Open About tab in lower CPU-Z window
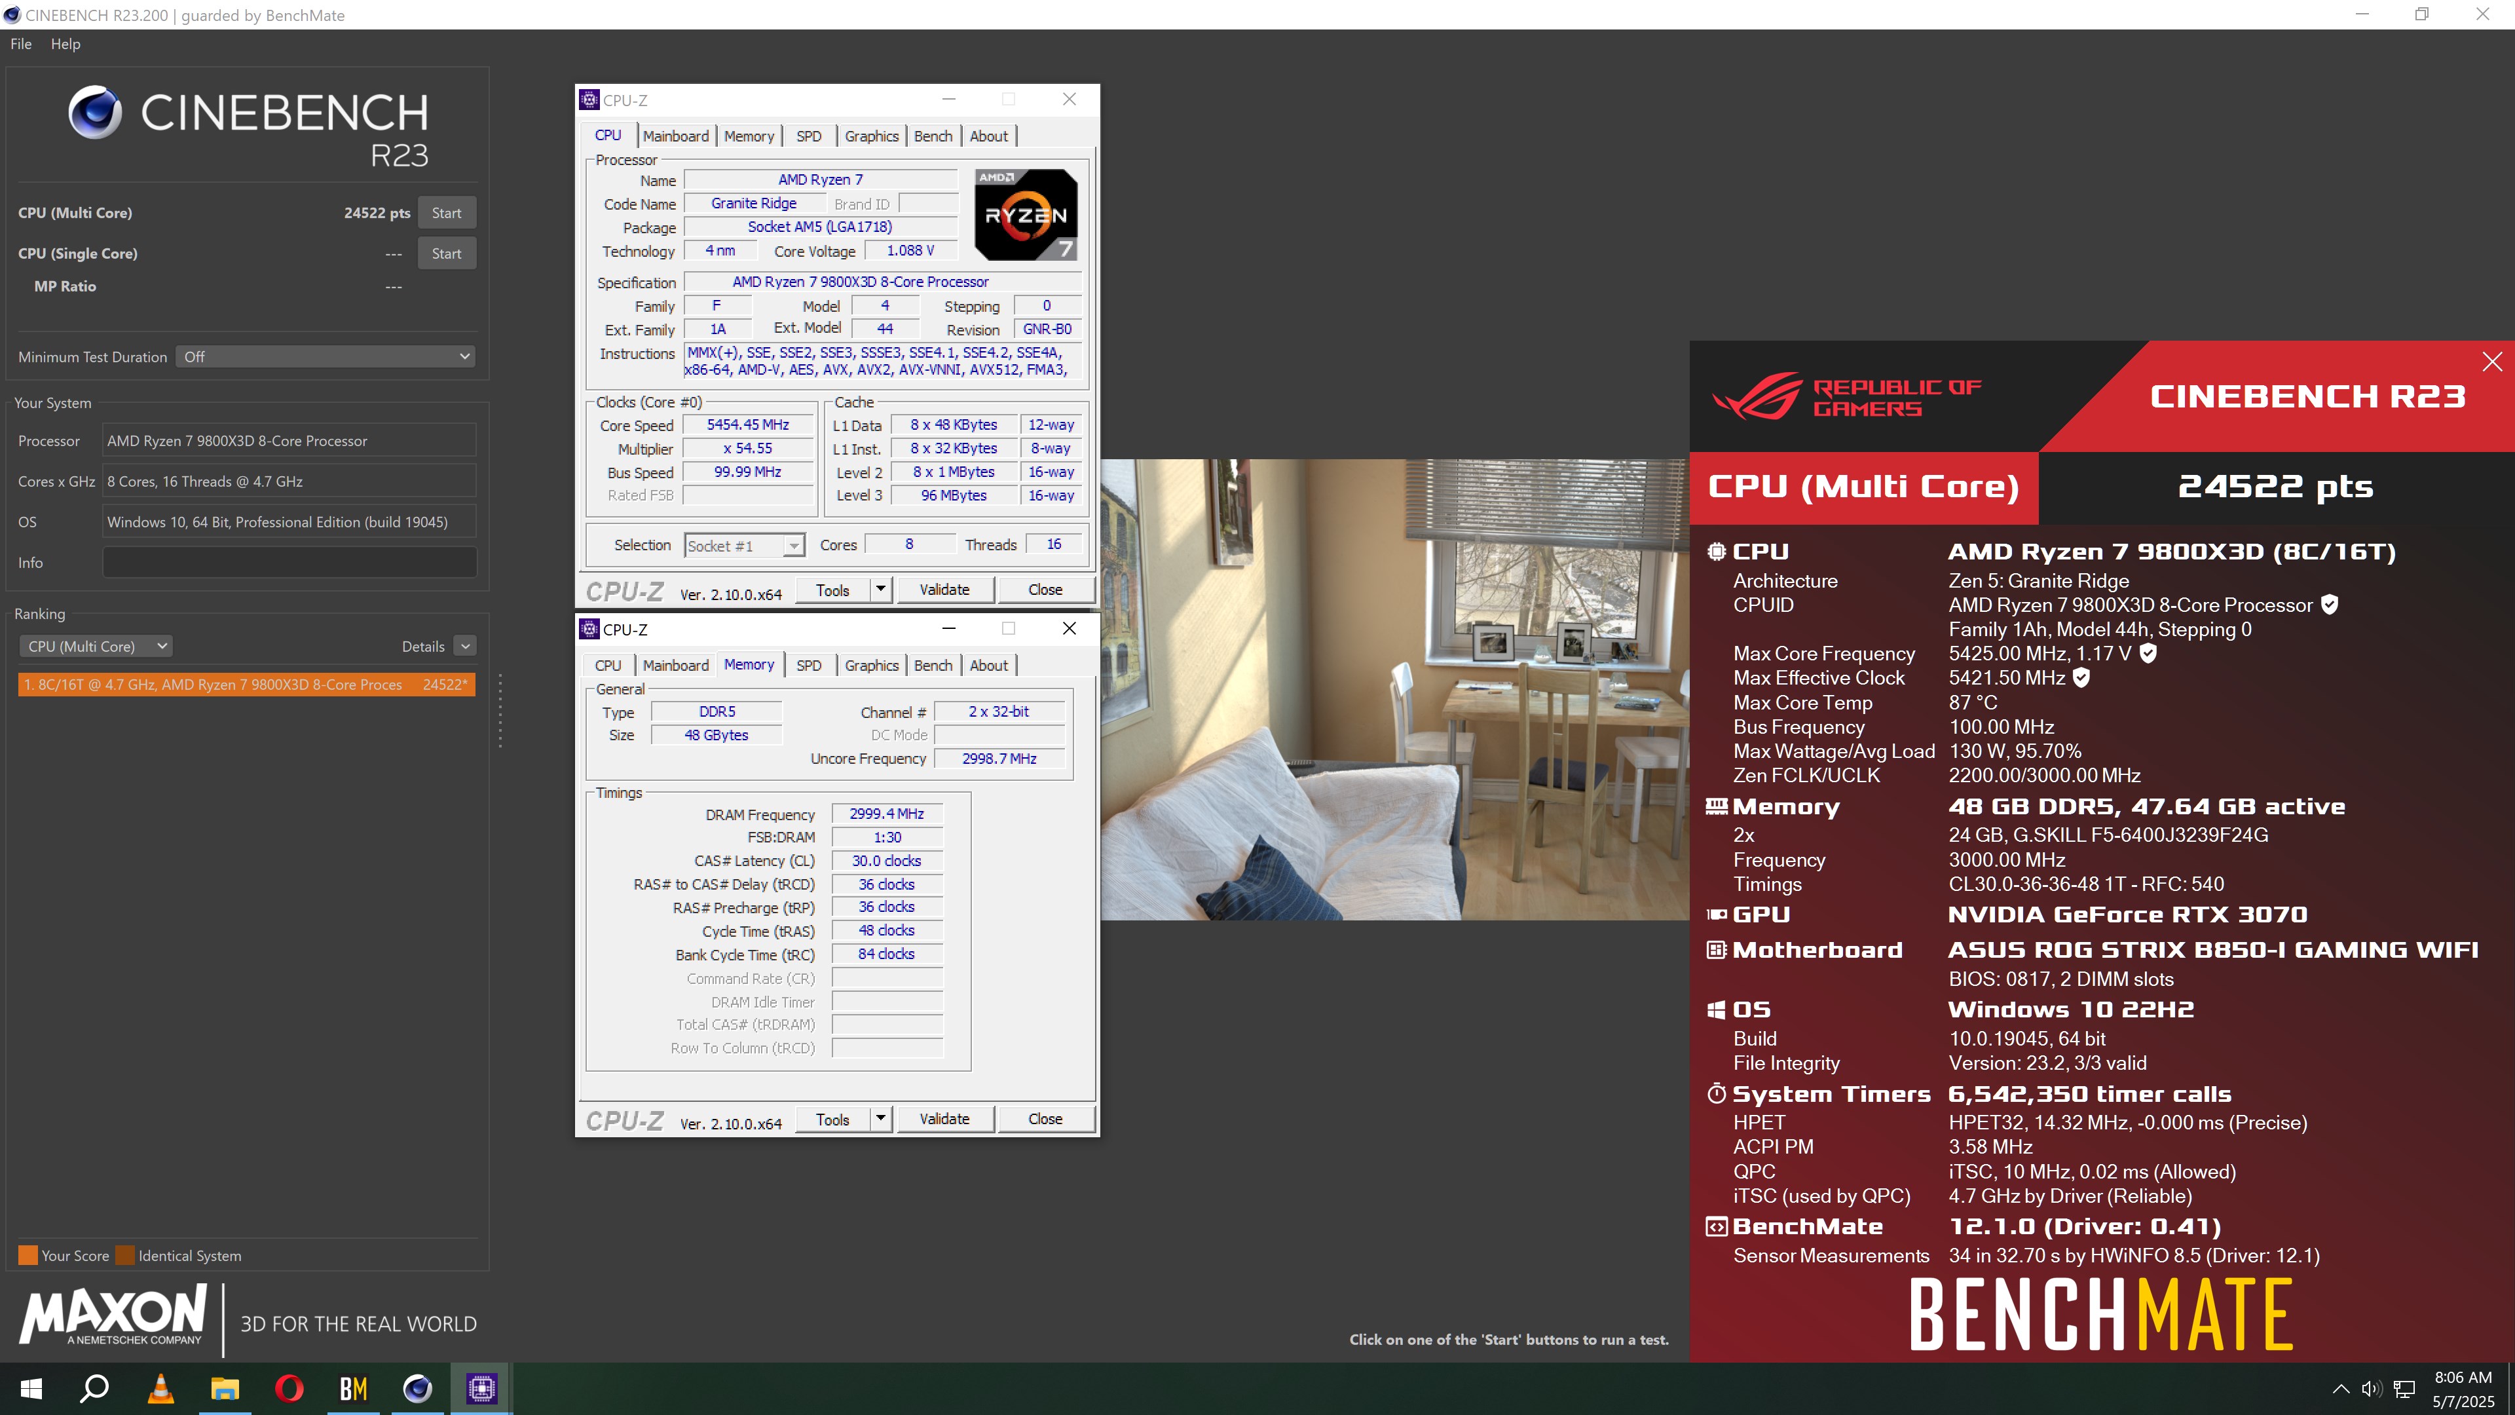2515x1415 pixels. tap(988, 665)
